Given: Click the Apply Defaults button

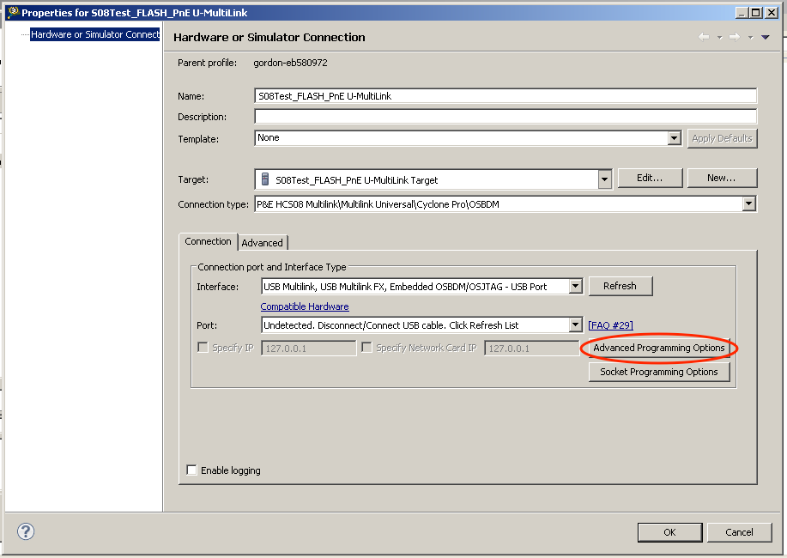Looking at the screenshot, I should click(x=722, y=138).
